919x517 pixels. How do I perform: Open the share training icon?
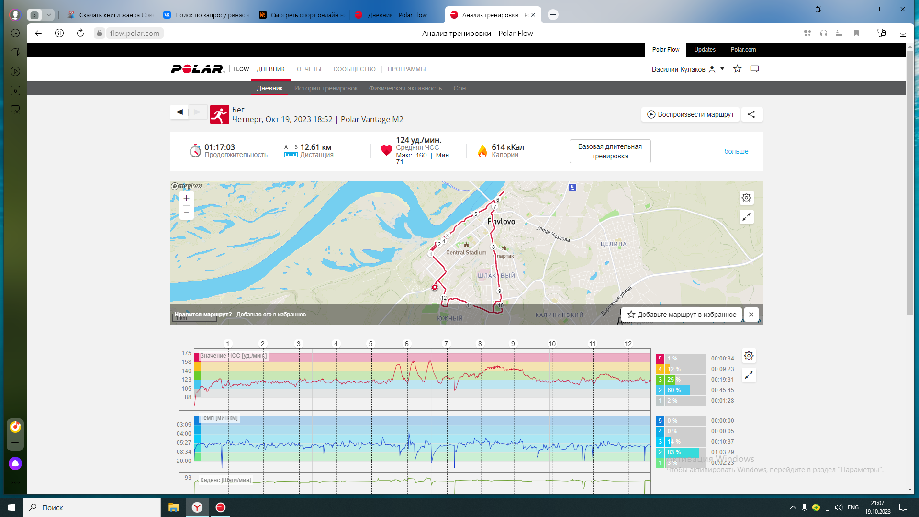(751, 114)
